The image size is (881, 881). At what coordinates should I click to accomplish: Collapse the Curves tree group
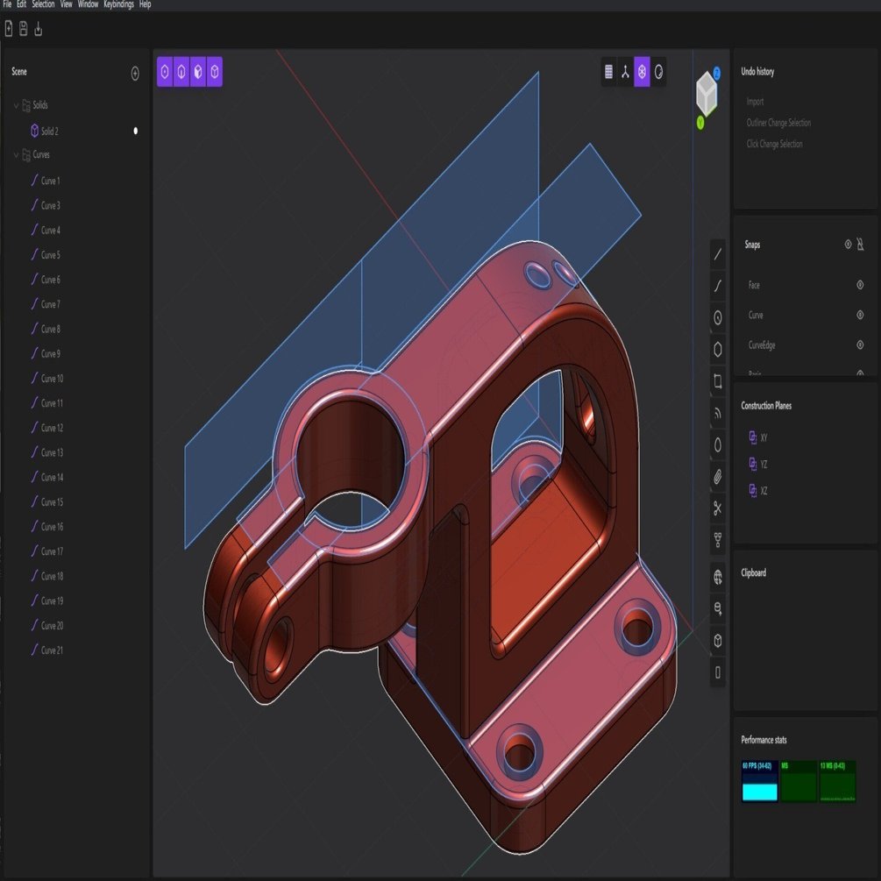coord(17,154)
